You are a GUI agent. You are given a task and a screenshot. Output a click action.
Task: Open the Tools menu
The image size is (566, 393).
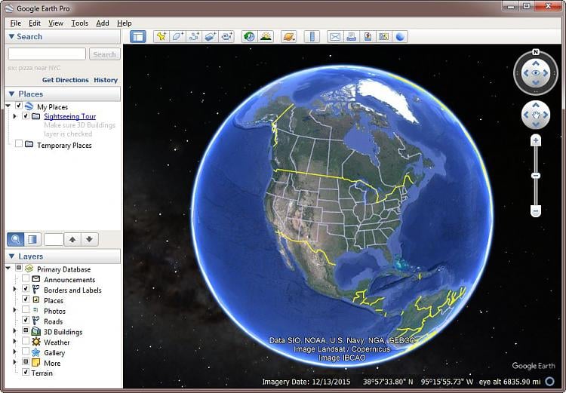coord(79,23)
